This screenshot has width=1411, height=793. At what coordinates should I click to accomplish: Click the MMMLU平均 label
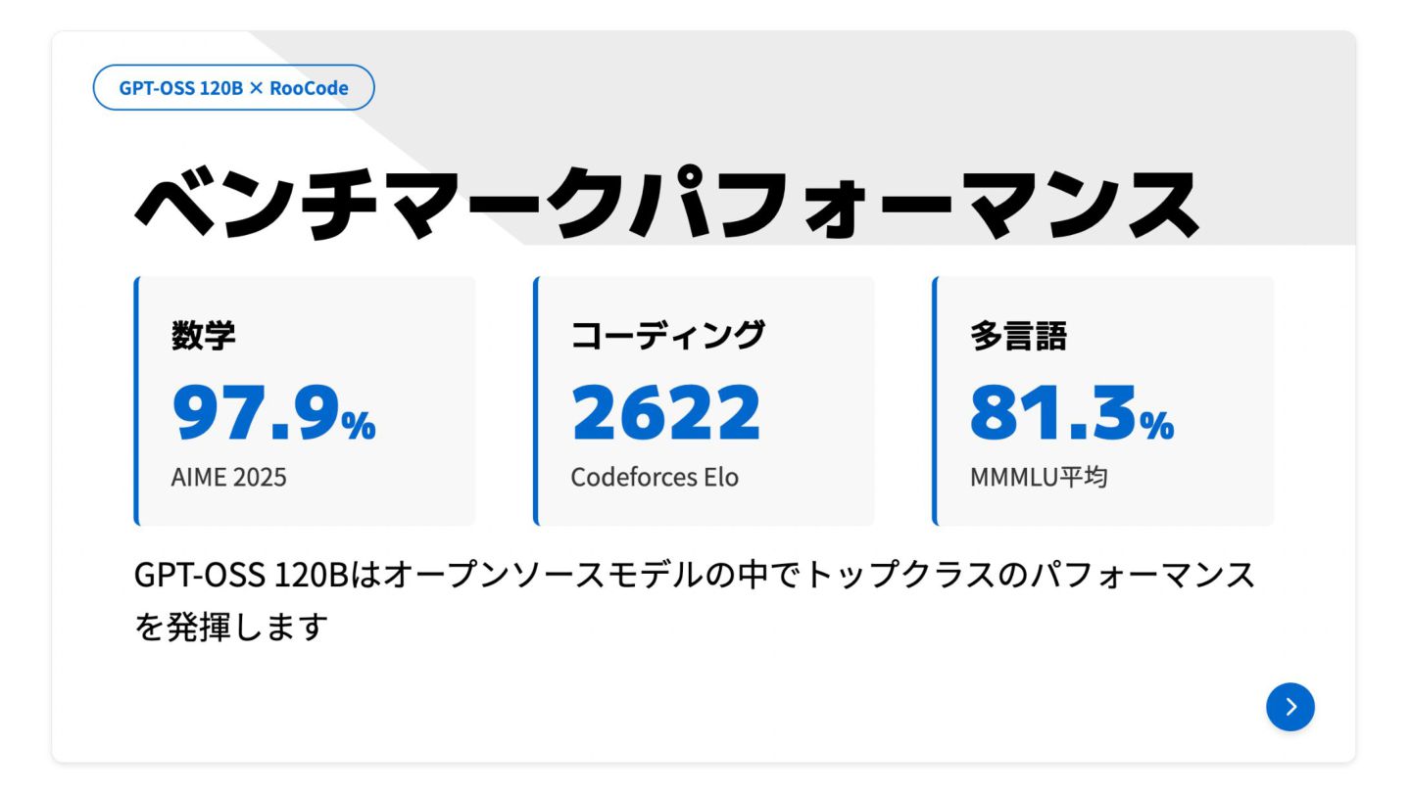1039,478
